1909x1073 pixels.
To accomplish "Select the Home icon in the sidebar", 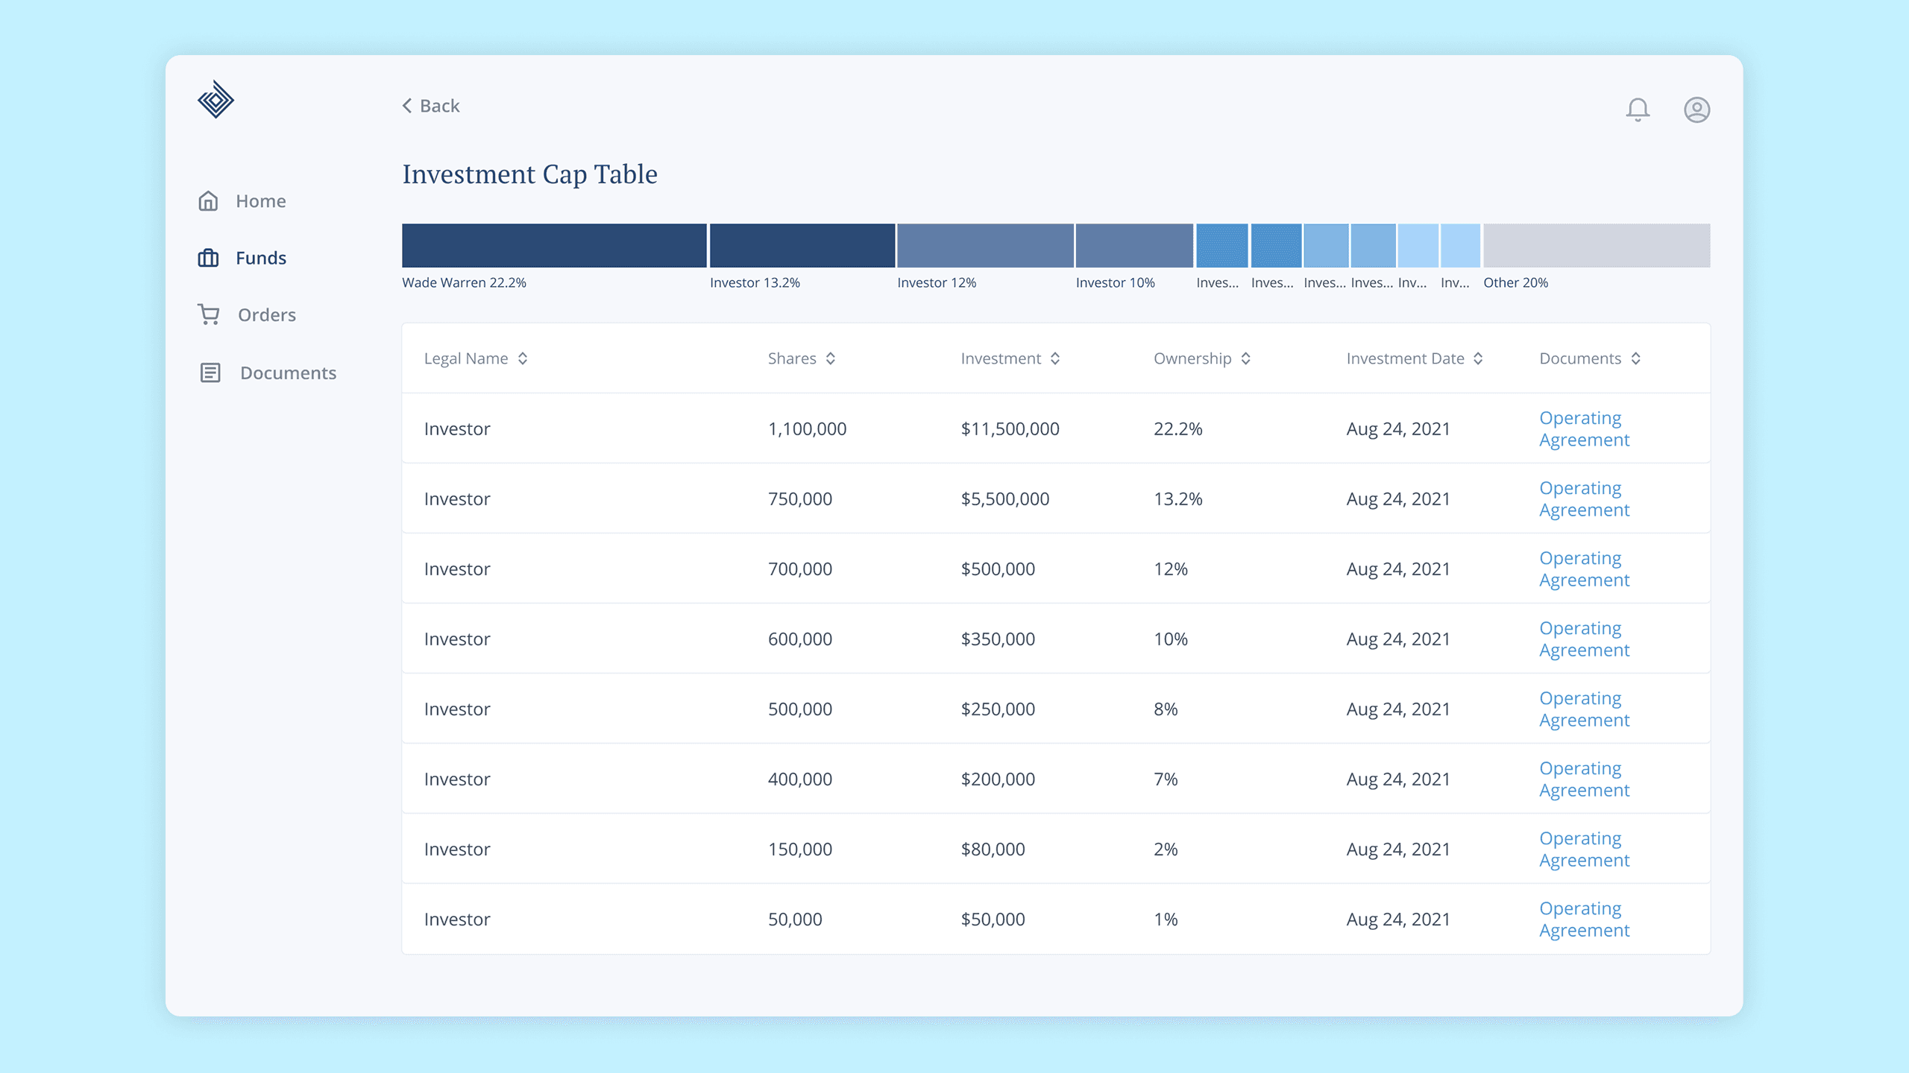I will tap(210, 200).
